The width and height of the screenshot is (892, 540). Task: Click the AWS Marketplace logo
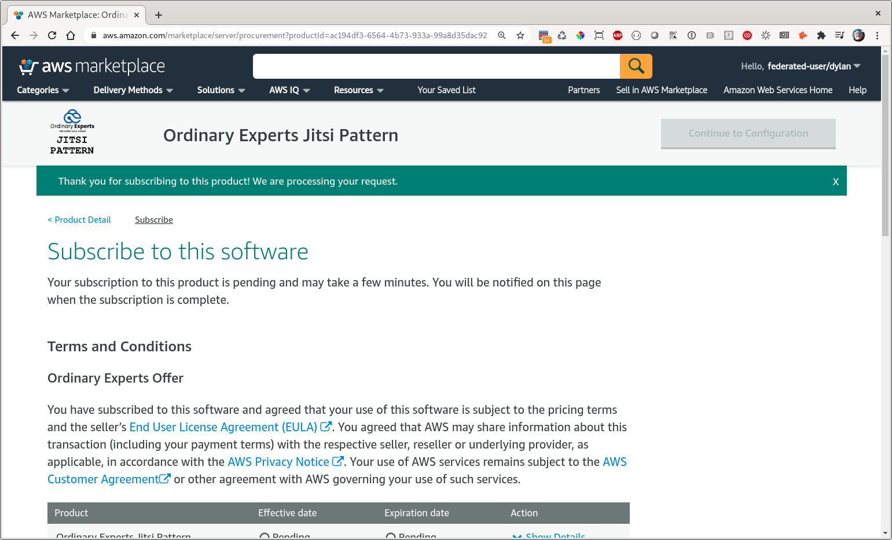tap(92, 67)
